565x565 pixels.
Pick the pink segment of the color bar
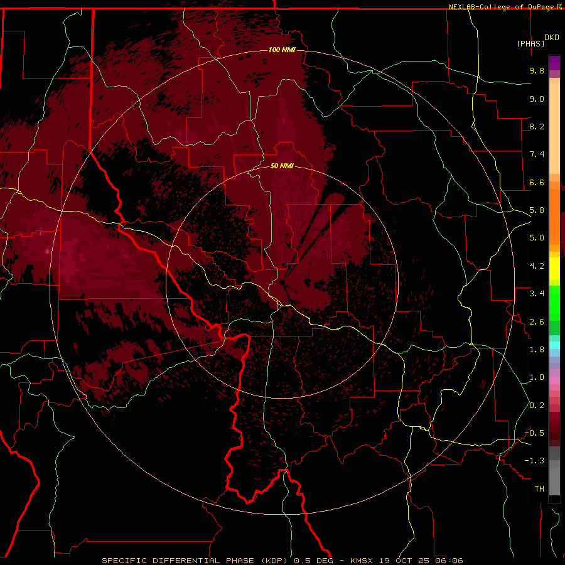point(554,380)
